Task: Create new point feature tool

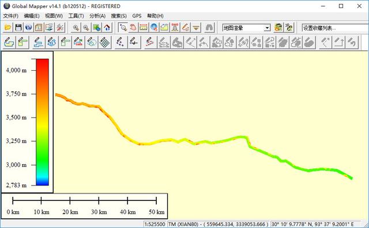Action: click(121, 42)
